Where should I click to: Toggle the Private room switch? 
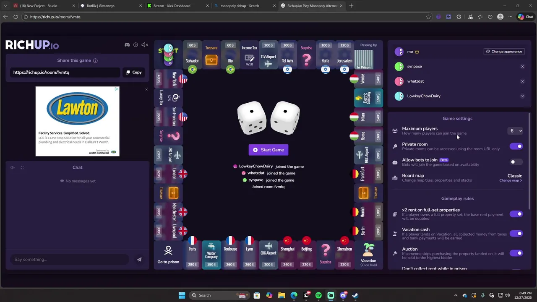(516, 146)
